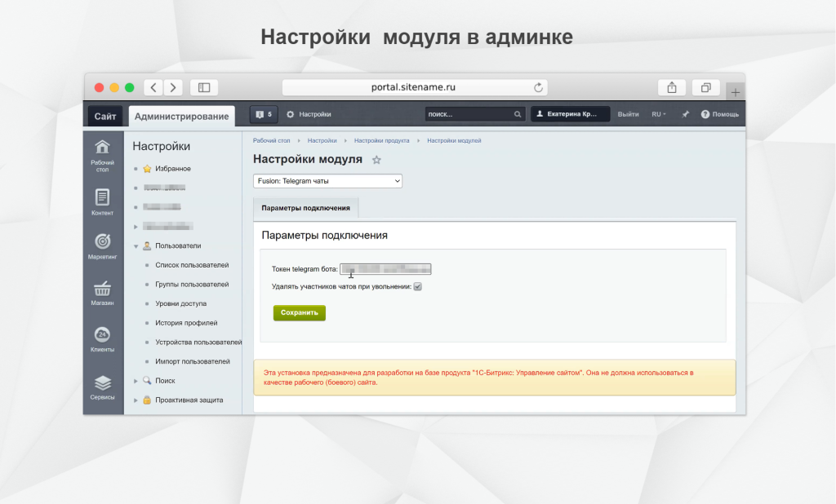Open Список пользователей
Image resolution: width=836 pixels, height=504 pixels.
click(192, 265)
